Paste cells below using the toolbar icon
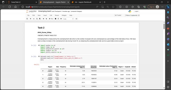Image resolution: width=171 pixels, height=90 pixels. click(x=40, y=19)
